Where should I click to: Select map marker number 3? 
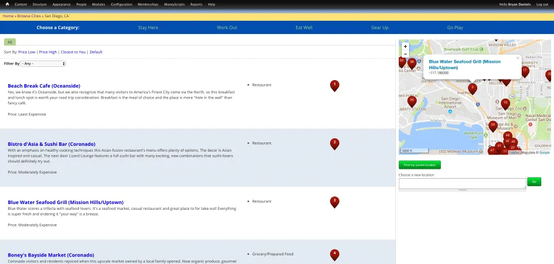[473, 88]
